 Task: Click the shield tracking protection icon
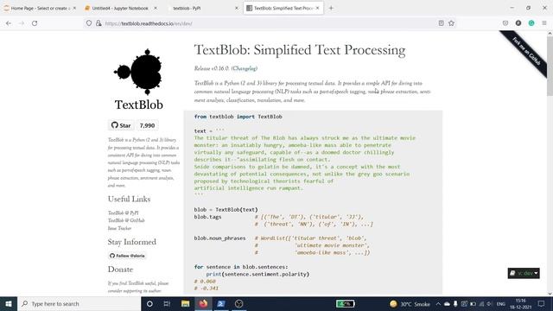(89, 23)
